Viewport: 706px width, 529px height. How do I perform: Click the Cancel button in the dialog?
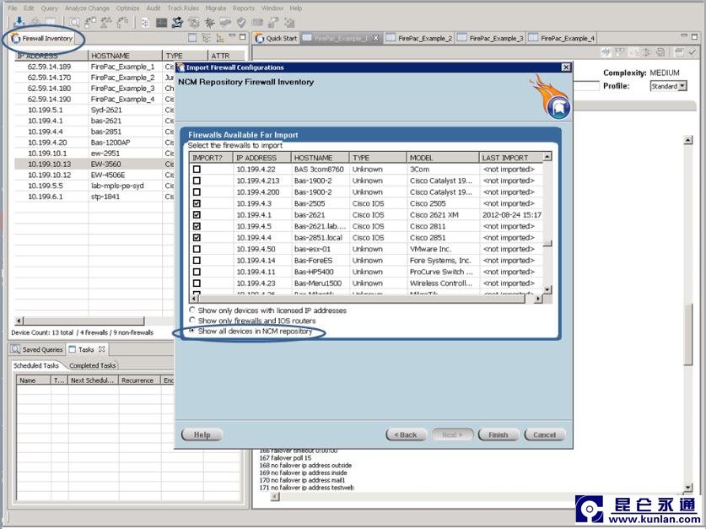pos(544,435)
